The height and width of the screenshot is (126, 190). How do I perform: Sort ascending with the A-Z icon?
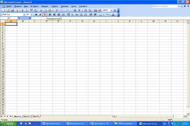click(86, 10)
